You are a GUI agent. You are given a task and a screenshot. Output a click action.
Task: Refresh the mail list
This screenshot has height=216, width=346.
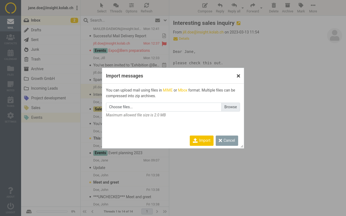(147, 8)
